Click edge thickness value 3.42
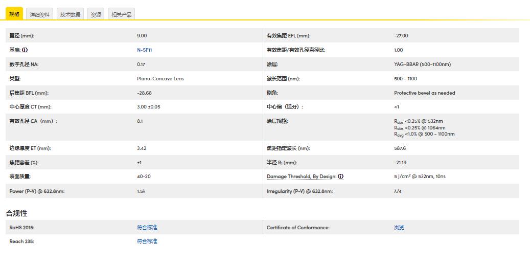Screen dimensions: 530x264 point(142,148)
